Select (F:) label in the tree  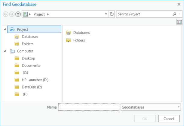coord(25,94)
